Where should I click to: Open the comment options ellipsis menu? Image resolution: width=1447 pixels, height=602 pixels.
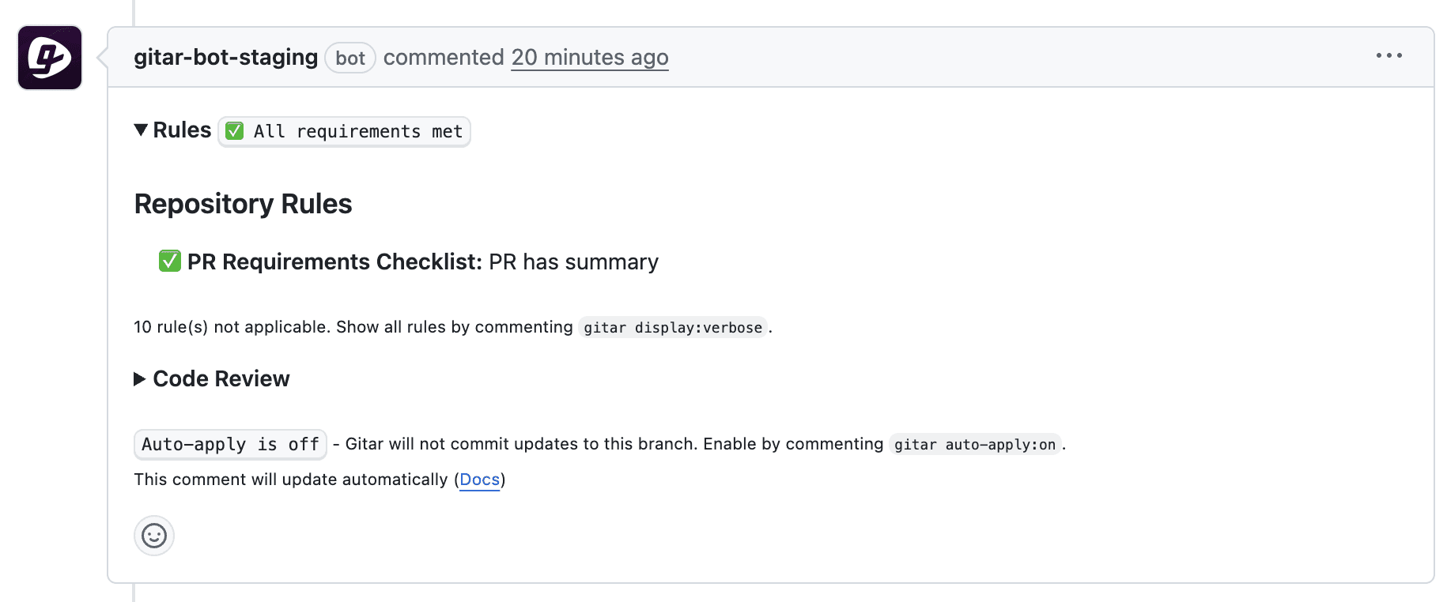pos(1388,55)
